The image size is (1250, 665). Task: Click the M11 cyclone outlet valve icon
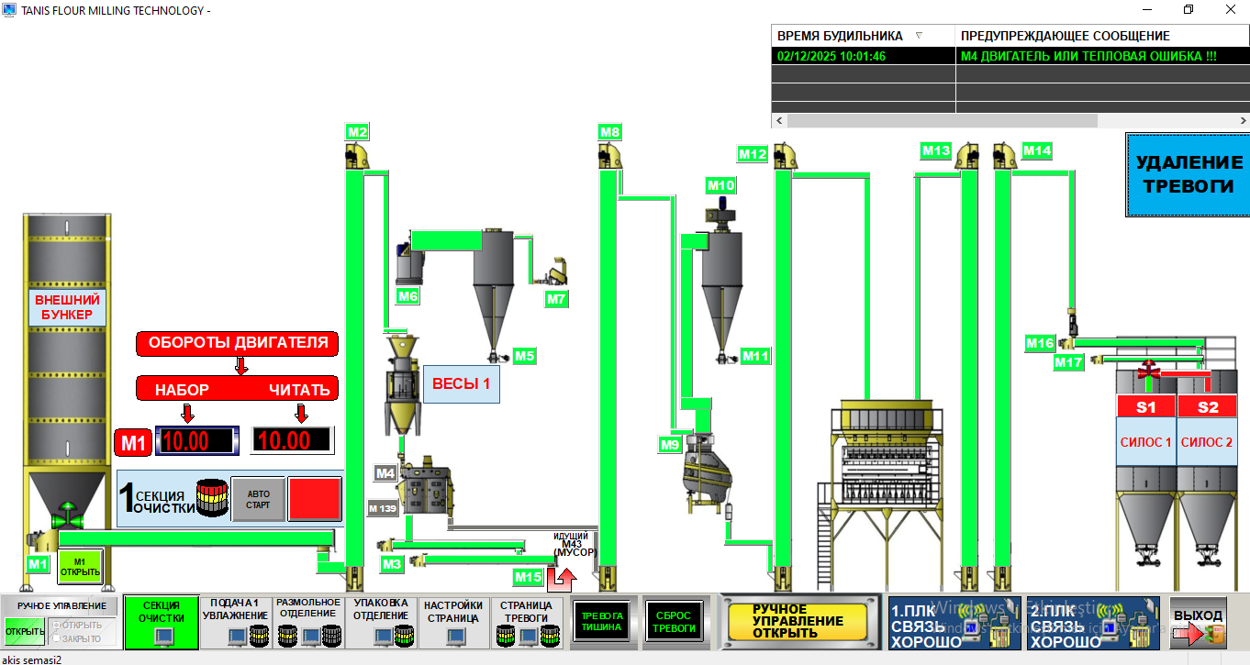[727, 357]
